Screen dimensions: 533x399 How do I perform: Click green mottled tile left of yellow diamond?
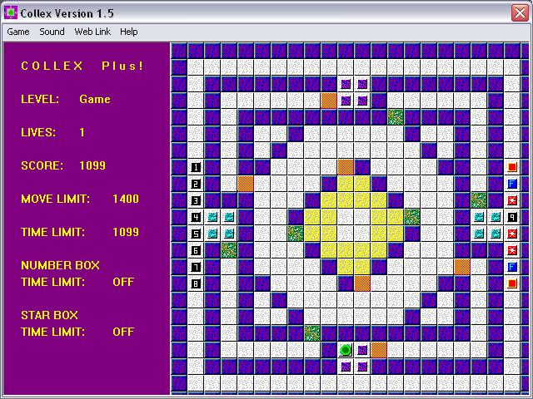pos(296,234)
